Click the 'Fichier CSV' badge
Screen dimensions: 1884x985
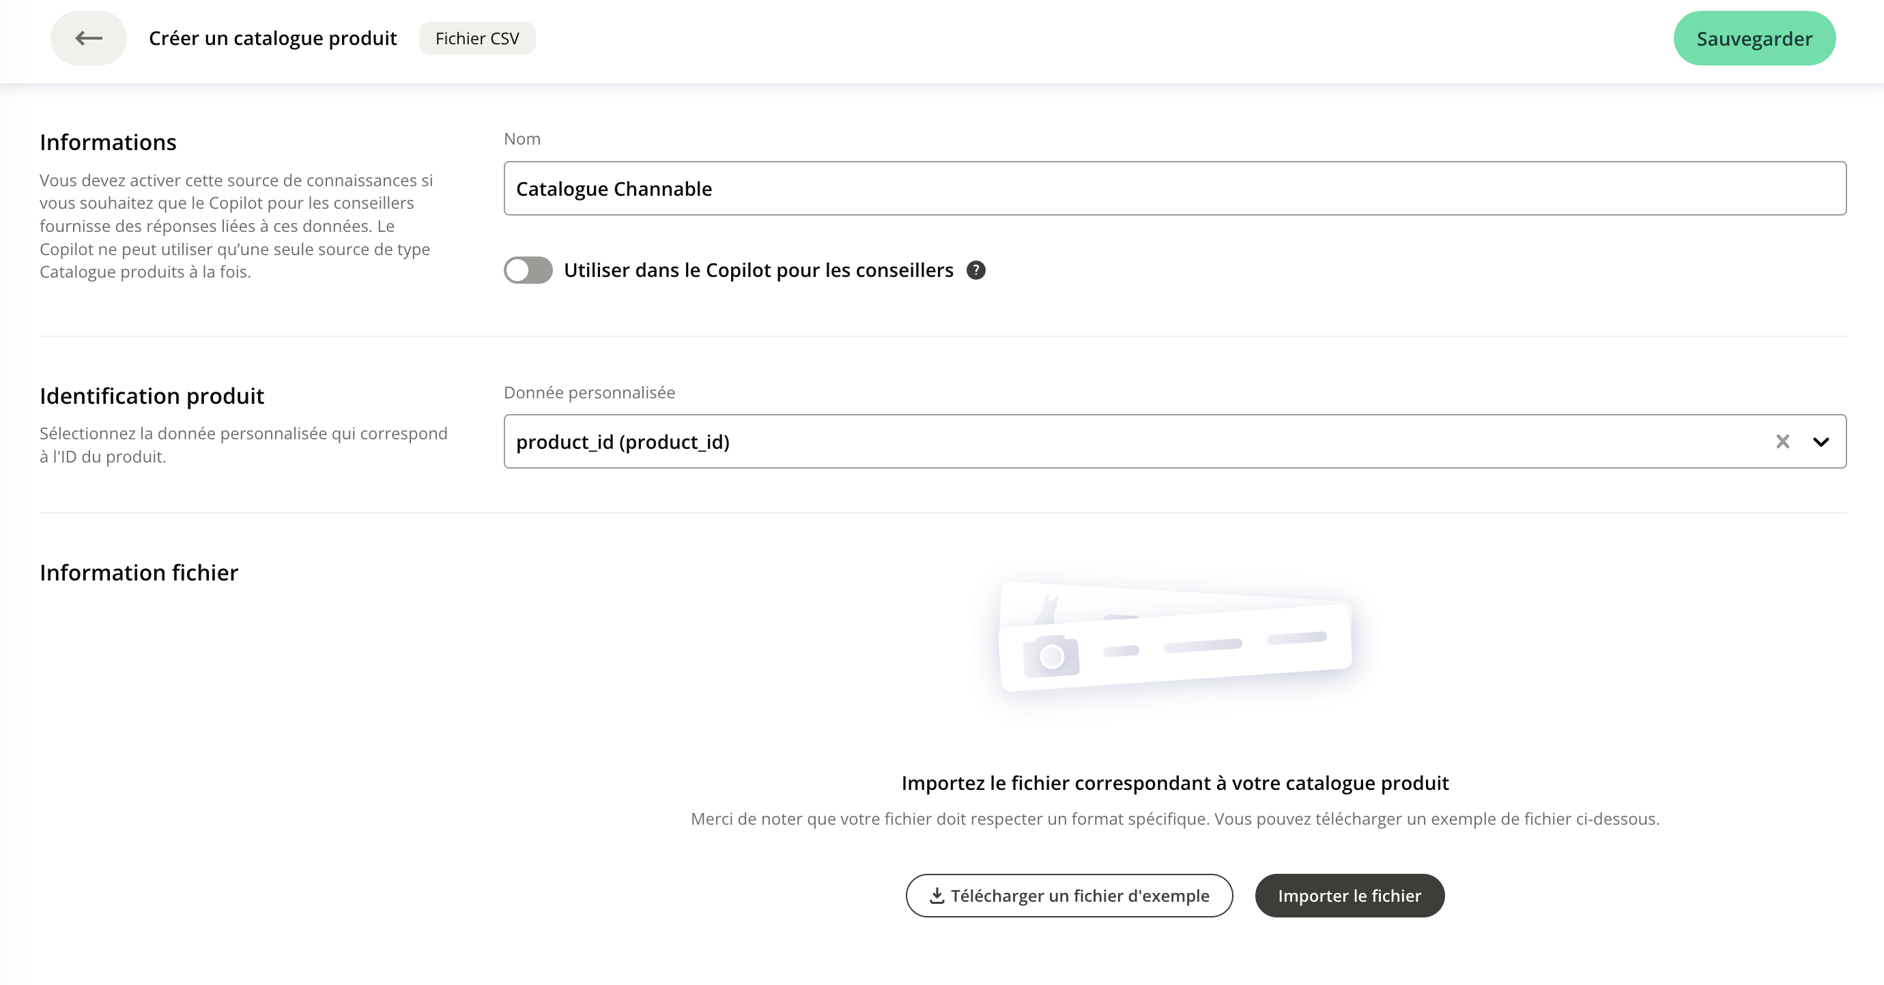pyautogui.click(x=477, y=38)
